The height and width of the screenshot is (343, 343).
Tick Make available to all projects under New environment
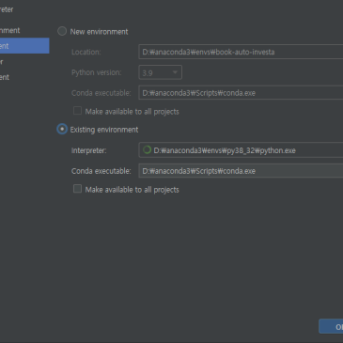point(77,111)
